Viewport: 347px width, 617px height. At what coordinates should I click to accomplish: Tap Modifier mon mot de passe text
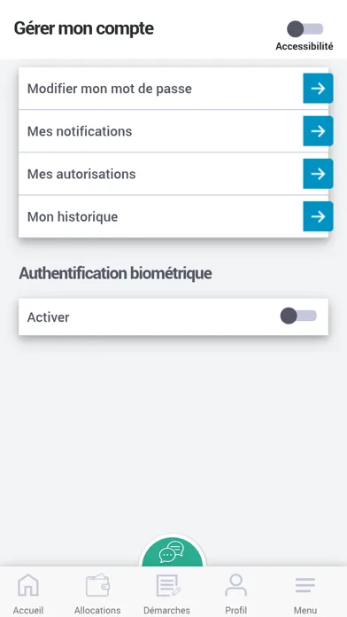tap(110, 89)
